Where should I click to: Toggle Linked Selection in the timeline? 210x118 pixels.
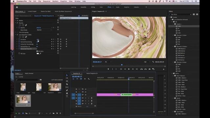click(x=81, y=79)
